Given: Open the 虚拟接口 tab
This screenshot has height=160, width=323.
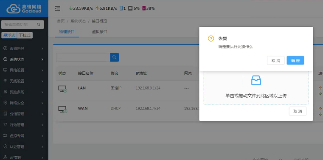Looking at the screenshot, I should (x=99, y=32).
